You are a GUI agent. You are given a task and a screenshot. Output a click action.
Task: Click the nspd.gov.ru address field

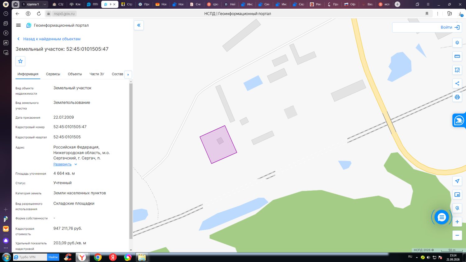(64, 14)
